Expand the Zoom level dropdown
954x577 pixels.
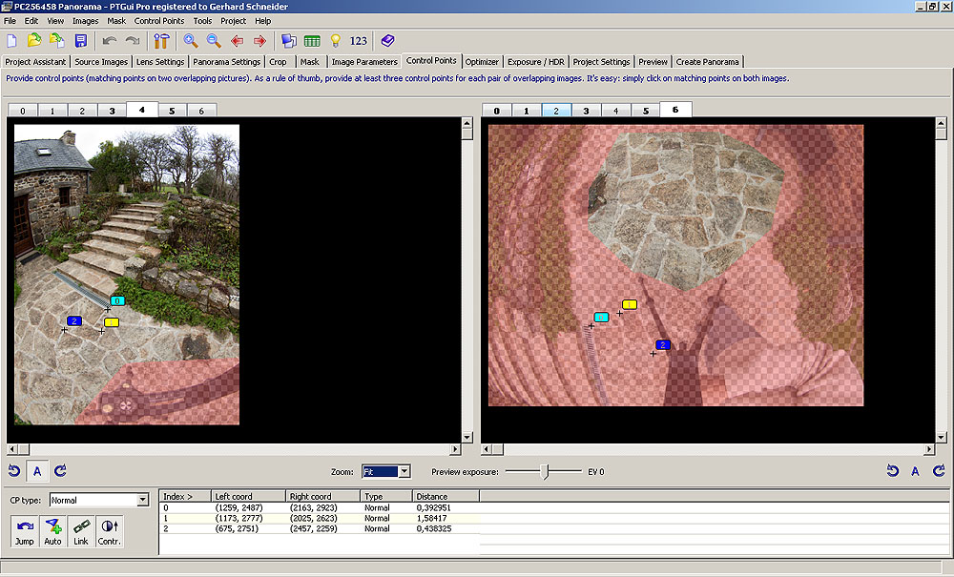(x=404, y=471)
